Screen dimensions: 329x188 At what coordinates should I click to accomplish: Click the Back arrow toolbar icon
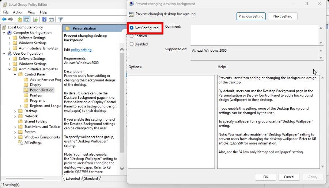(x=4, y=19)
